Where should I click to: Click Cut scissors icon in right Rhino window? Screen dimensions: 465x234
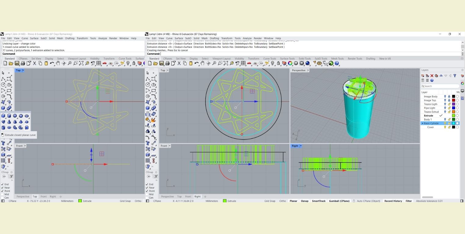coord(179,63)
